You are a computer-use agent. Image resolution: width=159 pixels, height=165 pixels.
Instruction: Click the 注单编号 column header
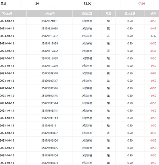(x=50, y=14)
